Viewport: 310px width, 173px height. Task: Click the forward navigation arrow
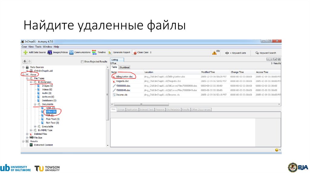(29, 61)
